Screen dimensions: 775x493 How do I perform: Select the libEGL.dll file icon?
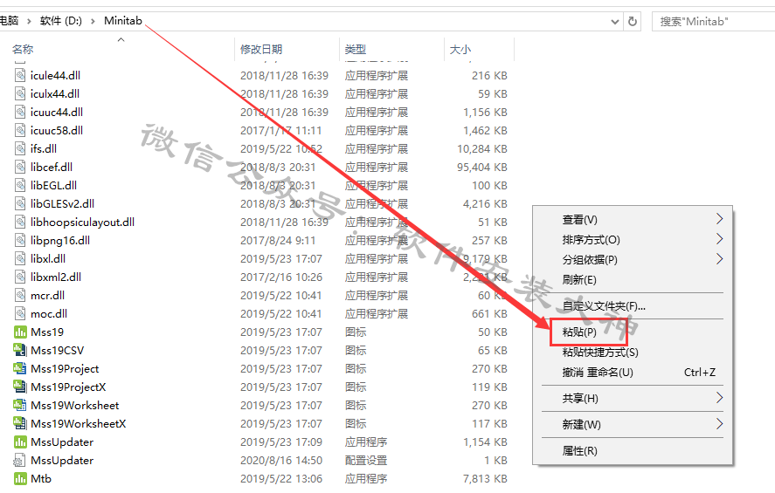click(x=20, y=185)
